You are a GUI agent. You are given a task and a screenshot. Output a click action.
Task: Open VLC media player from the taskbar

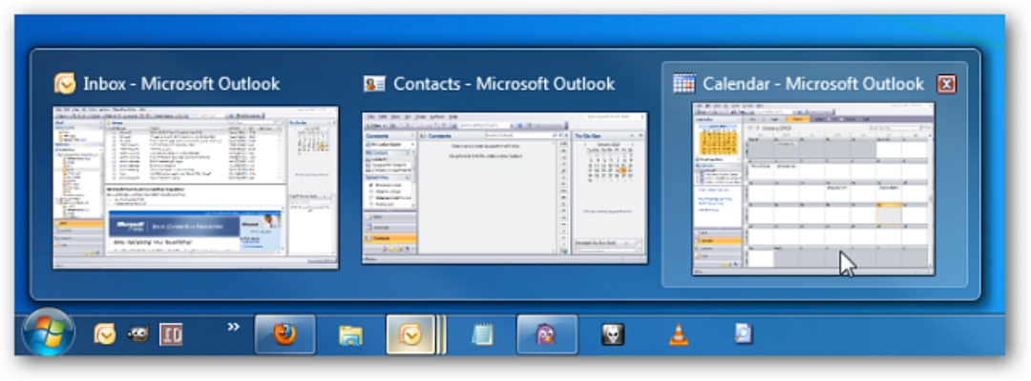[x=678, y=334]
